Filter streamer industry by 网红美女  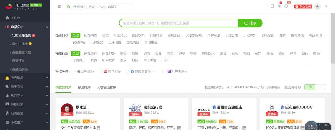click(x=90, y=53)
